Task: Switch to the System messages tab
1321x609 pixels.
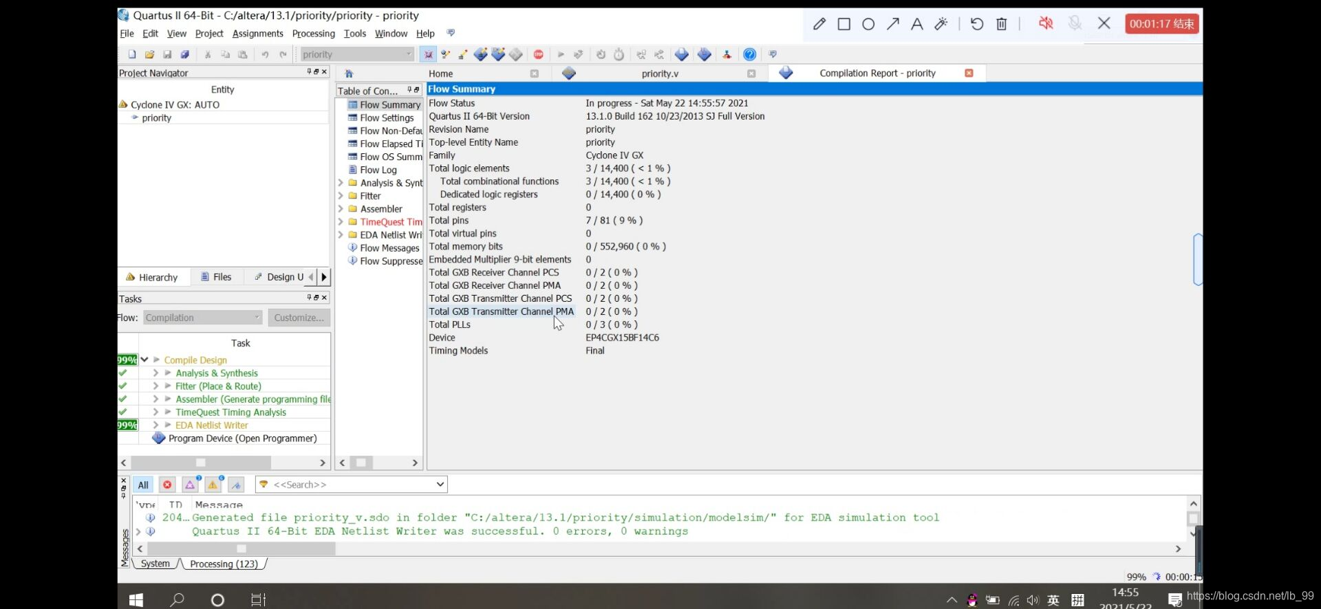Action: [155, 564]
